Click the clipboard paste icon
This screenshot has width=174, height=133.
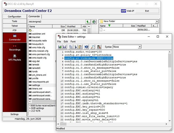click(80, 47)
